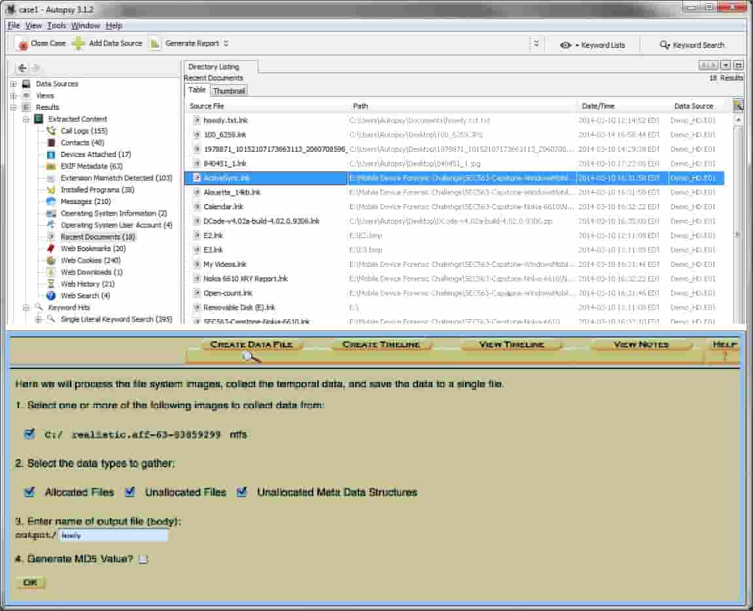Open Keyword Search magnifier in toolbar
This screenshot has width=753, height=611.
[665, 45]
